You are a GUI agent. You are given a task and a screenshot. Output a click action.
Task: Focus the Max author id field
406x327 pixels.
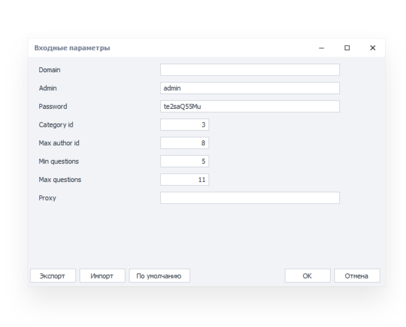[x=184, y=143]
